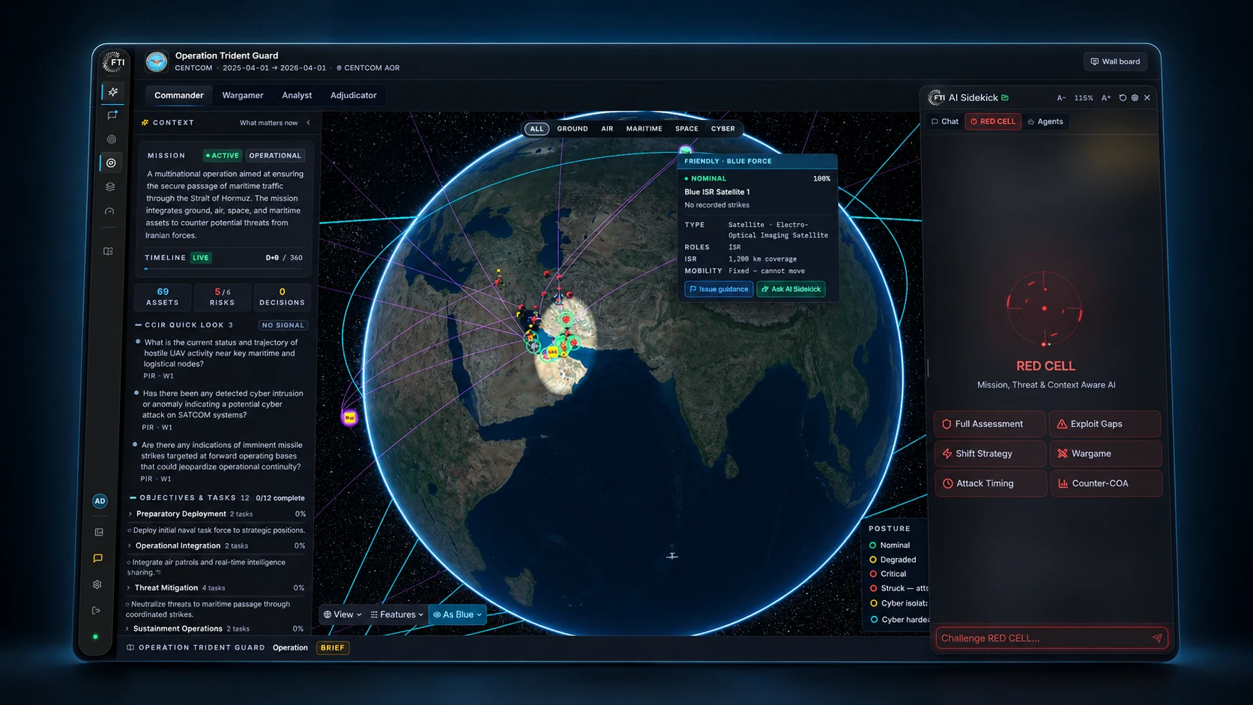Filter map to GROUND domain
This screenshot has height=705, width=1253.
[x=573, y=129]
